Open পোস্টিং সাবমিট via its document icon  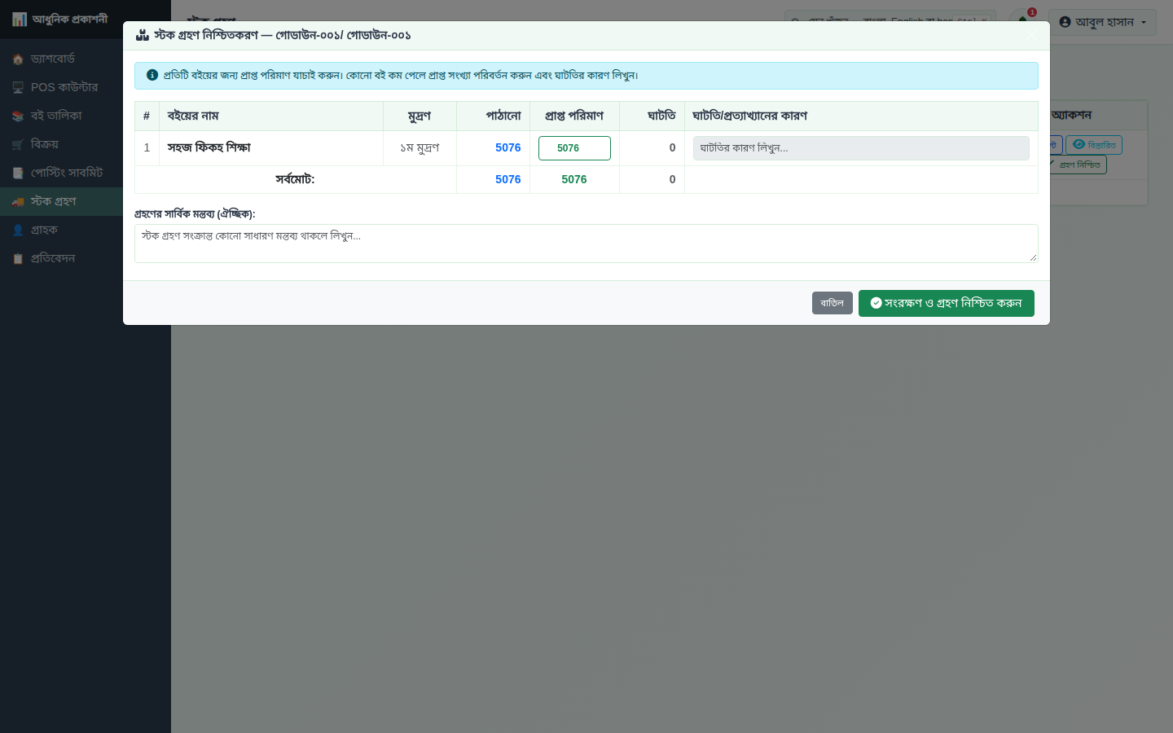coord(18,173)
